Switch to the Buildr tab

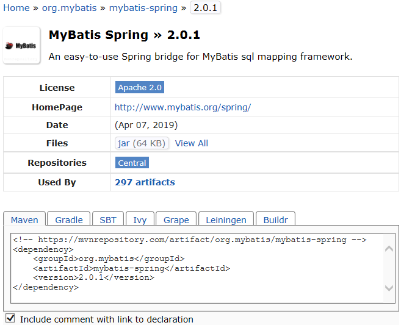276,219
